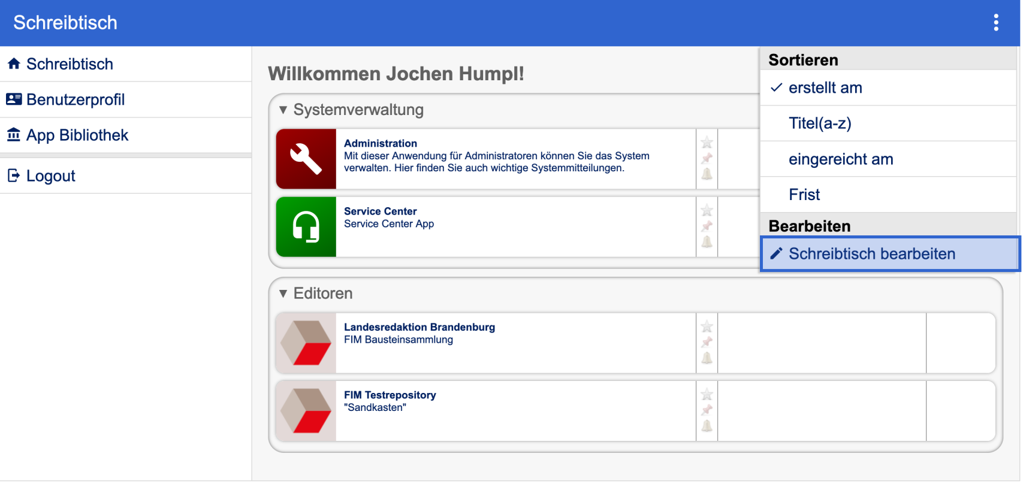Image resolution: width=1023 pixels, height=484 pixels.
Task: Collapse the Editoren section
Action: coord(283,294)
